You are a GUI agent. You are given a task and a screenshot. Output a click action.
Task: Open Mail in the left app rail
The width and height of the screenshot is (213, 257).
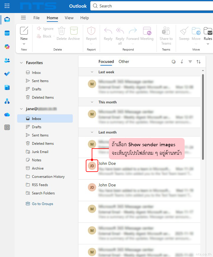[7, 19]
